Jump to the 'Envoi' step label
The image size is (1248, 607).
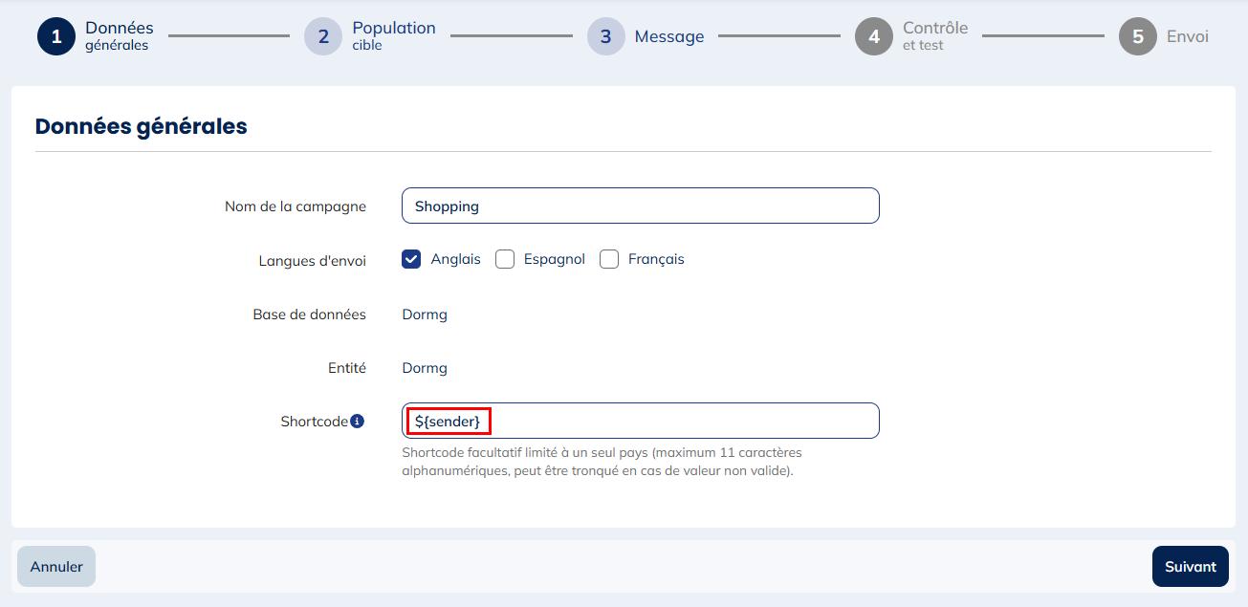click(x=1188, y=36)
